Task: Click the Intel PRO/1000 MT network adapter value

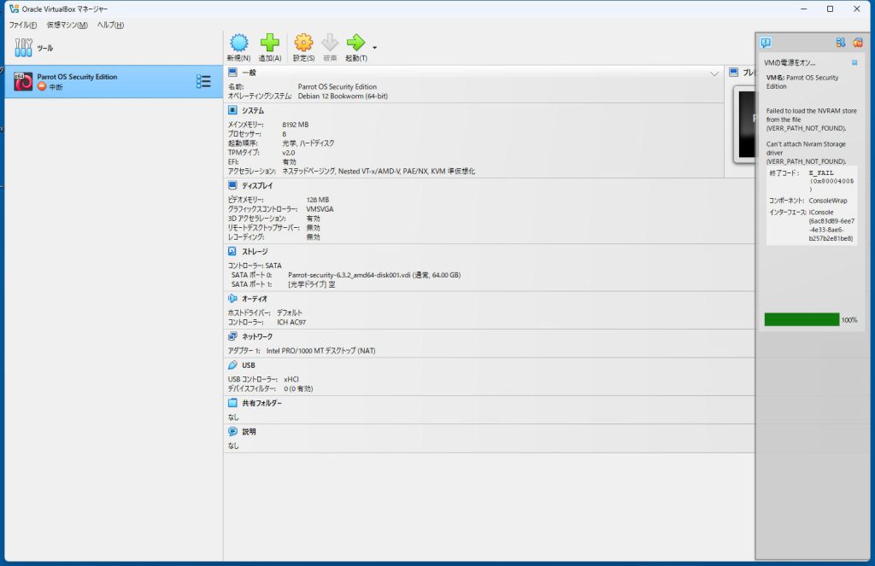Action: (321, 351)
